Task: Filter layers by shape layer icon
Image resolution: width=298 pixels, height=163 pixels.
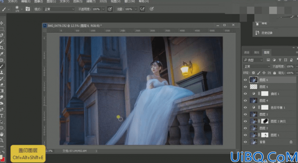Action: 285,60
